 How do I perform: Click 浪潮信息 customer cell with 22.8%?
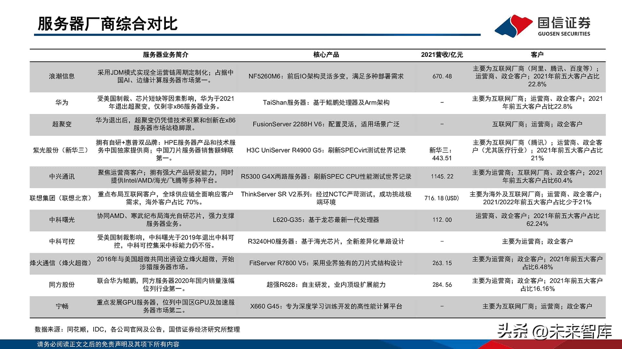tap(537, 76)
